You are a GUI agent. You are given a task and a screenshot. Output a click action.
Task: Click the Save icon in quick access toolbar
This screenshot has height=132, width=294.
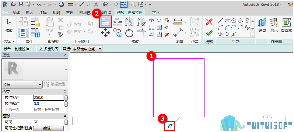pos(21,4)
